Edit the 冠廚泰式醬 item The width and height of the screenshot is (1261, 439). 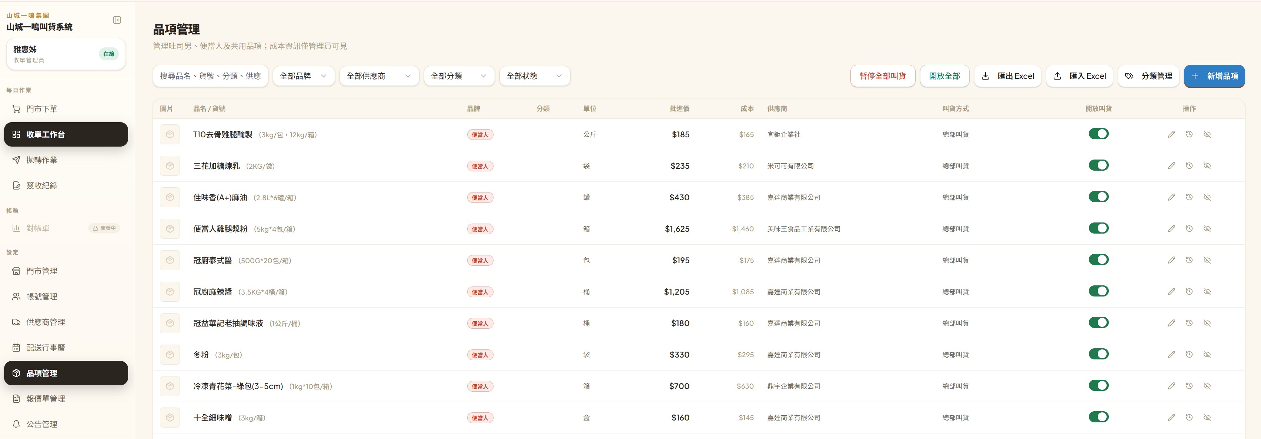coord(1171,260)
